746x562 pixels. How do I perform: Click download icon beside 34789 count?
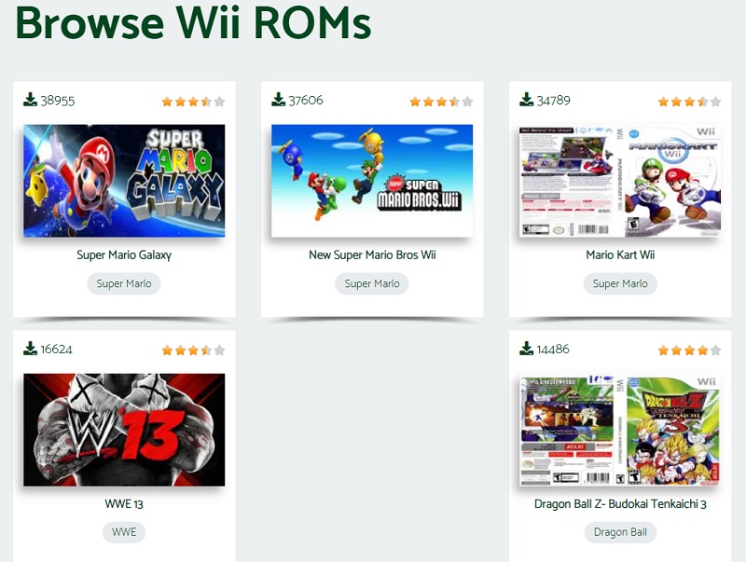pyautogui.click(x=526, y=100)
